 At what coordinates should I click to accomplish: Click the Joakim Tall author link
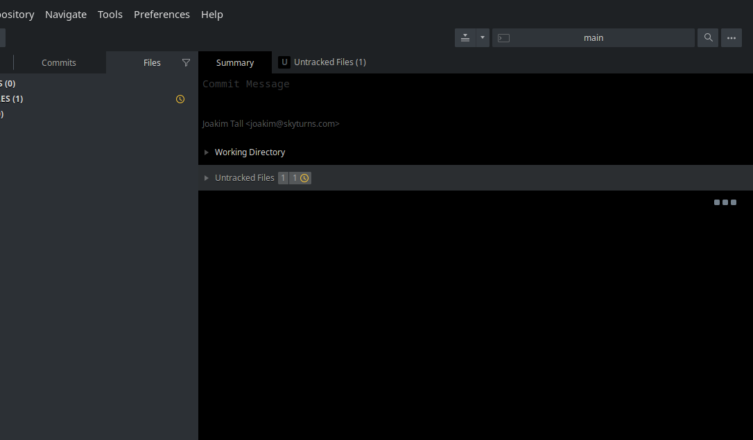(270, 123)
